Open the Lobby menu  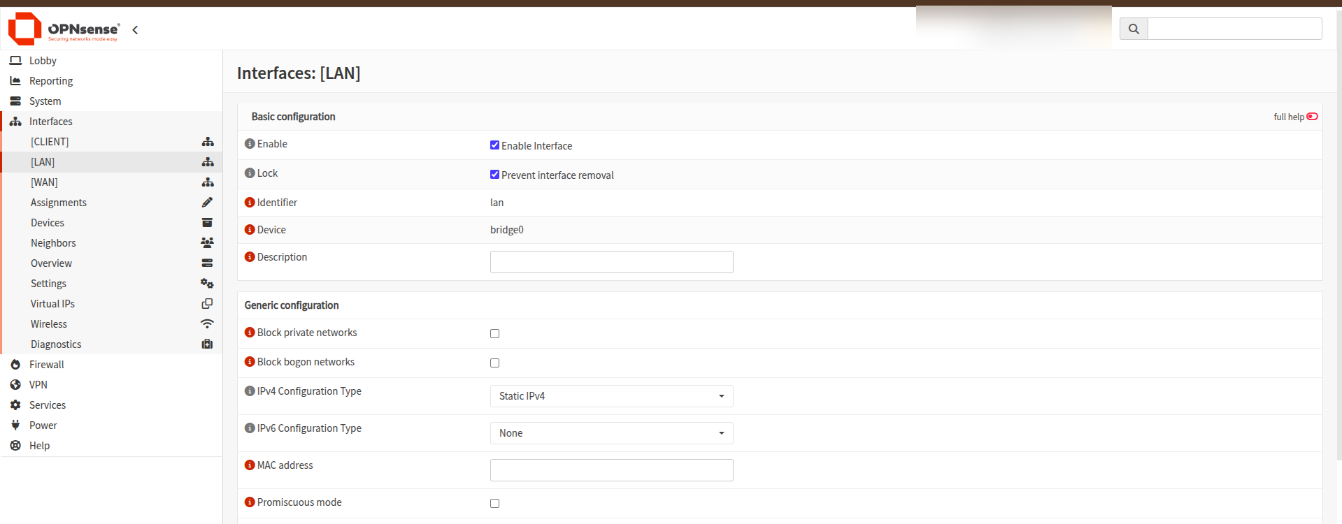coord(111,61)
